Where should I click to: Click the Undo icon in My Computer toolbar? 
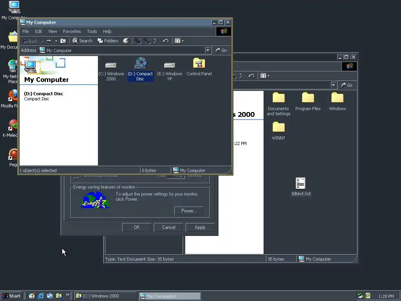pos(166,41)
